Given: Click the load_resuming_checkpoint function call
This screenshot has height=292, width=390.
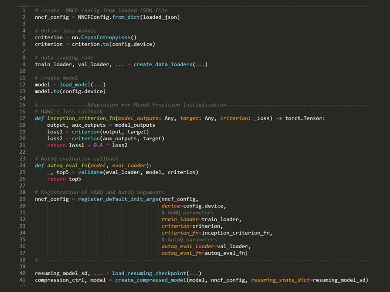Looking at the screenshot, I should point(149,273).
